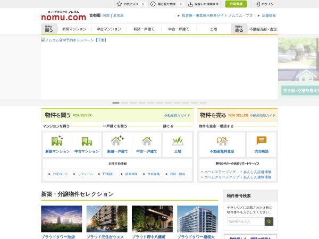Image resolution: width=319 pixels, height=239 pixels.
Task: Select 新築一戸建て in the navigation bar
Action: pyautogui.click(x=144, y=29)
